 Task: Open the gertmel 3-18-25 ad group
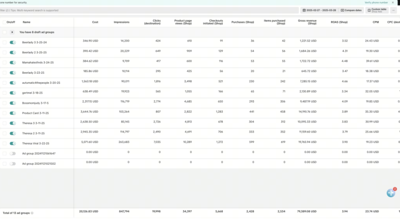tap(32, 93)
